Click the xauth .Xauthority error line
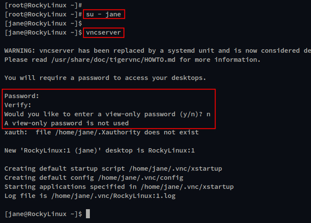 pyautogui.click(x=102, y=132)
